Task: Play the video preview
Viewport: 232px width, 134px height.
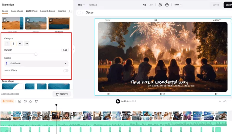Action: [118, 101]
